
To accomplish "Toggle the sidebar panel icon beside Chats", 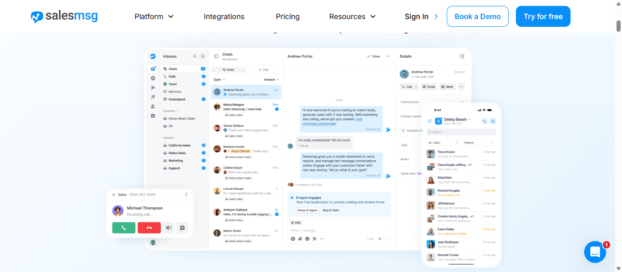I will (216, 56).
